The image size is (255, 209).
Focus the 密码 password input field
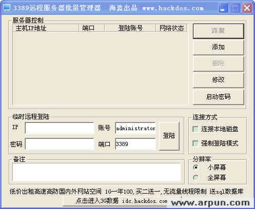coord(60,144)
